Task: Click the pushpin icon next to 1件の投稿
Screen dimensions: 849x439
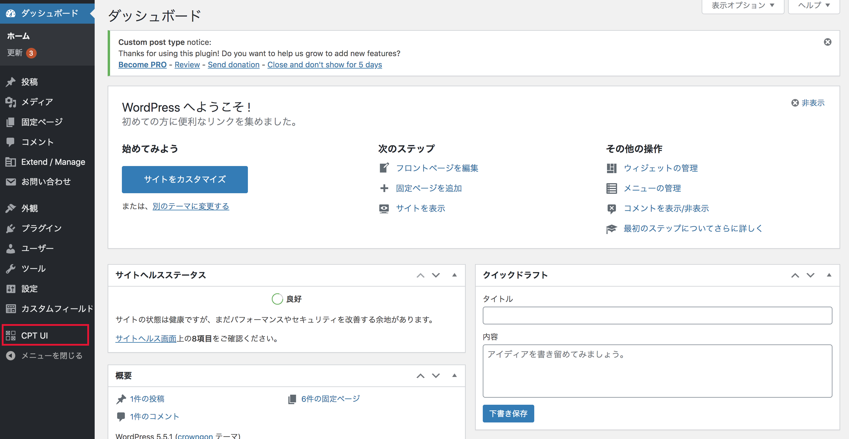Action: (x=121, y=399)
